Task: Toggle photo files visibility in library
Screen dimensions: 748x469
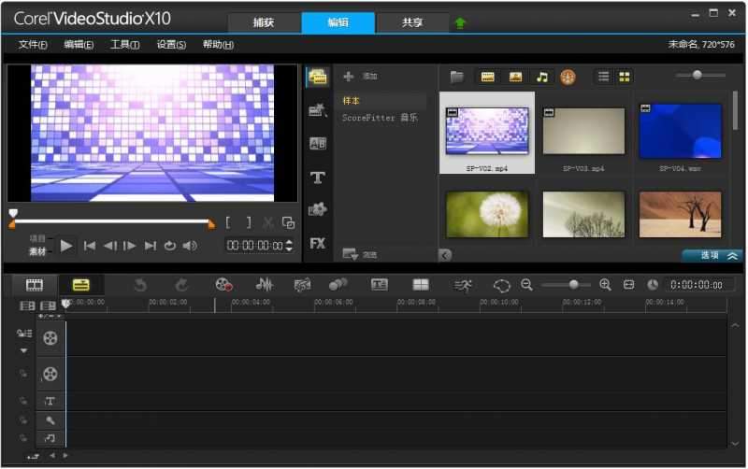Action: click(x=514, y=77)
